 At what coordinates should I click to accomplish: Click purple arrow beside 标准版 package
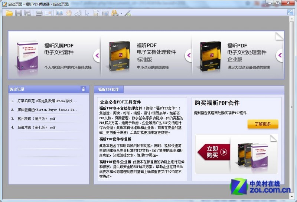pos(189,55)
